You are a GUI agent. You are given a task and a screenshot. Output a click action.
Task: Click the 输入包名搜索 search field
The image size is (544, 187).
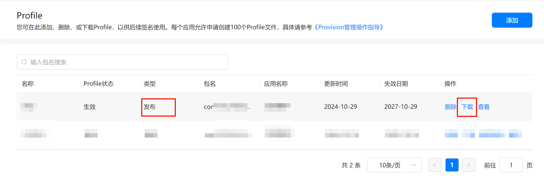(x=126, y=62)
